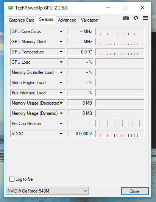Click the empty PerfCap Reason value field
This screenshot has height=202, width=156.
(x=80, y=124)
